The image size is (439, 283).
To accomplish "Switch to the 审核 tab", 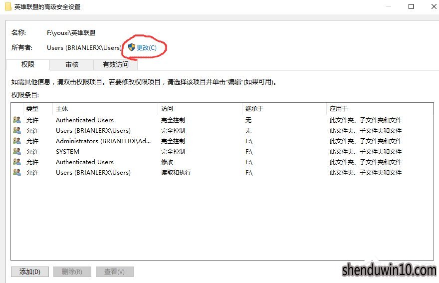I will coord(72,65).
